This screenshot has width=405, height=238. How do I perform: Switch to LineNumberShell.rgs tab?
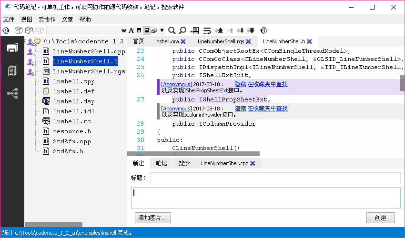(x=221, y=41)
